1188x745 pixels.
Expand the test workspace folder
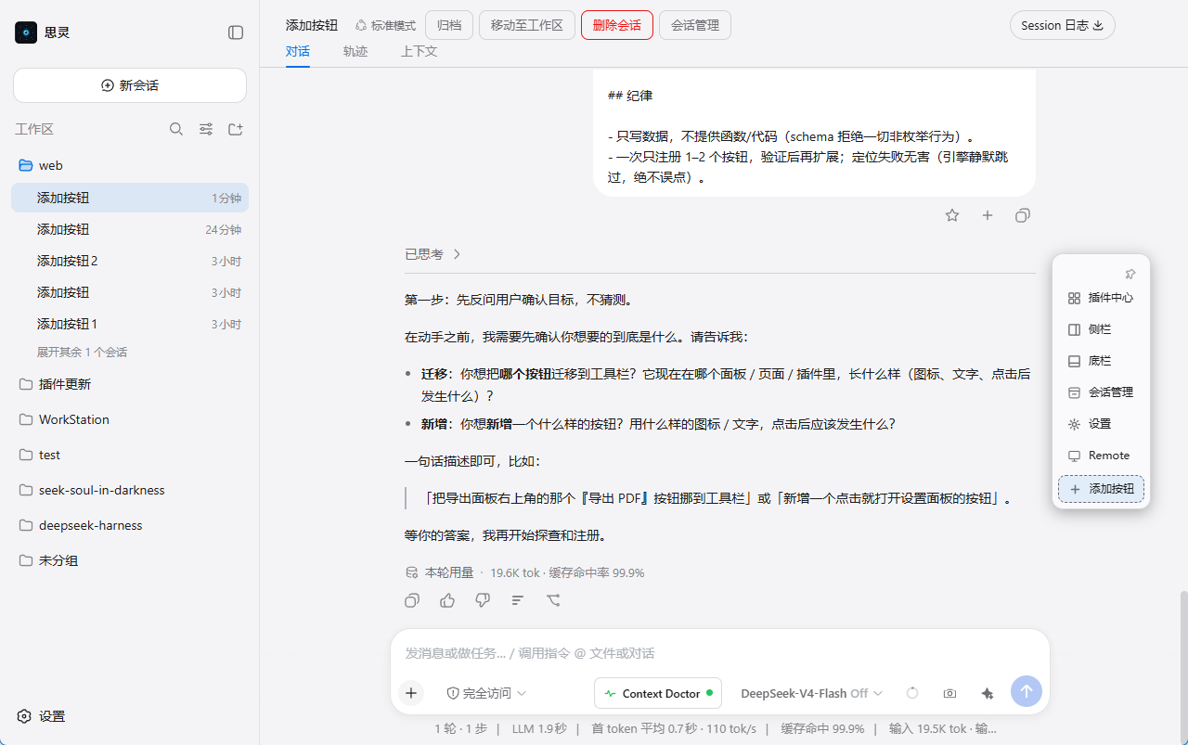[x=130, y=455]
